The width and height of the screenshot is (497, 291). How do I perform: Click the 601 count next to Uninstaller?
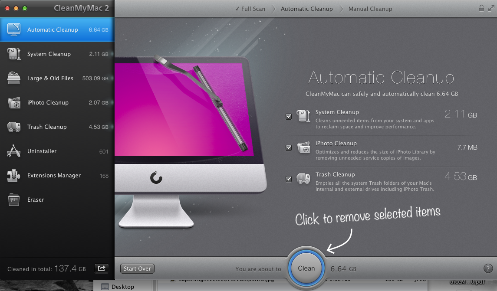click(104, 152)
